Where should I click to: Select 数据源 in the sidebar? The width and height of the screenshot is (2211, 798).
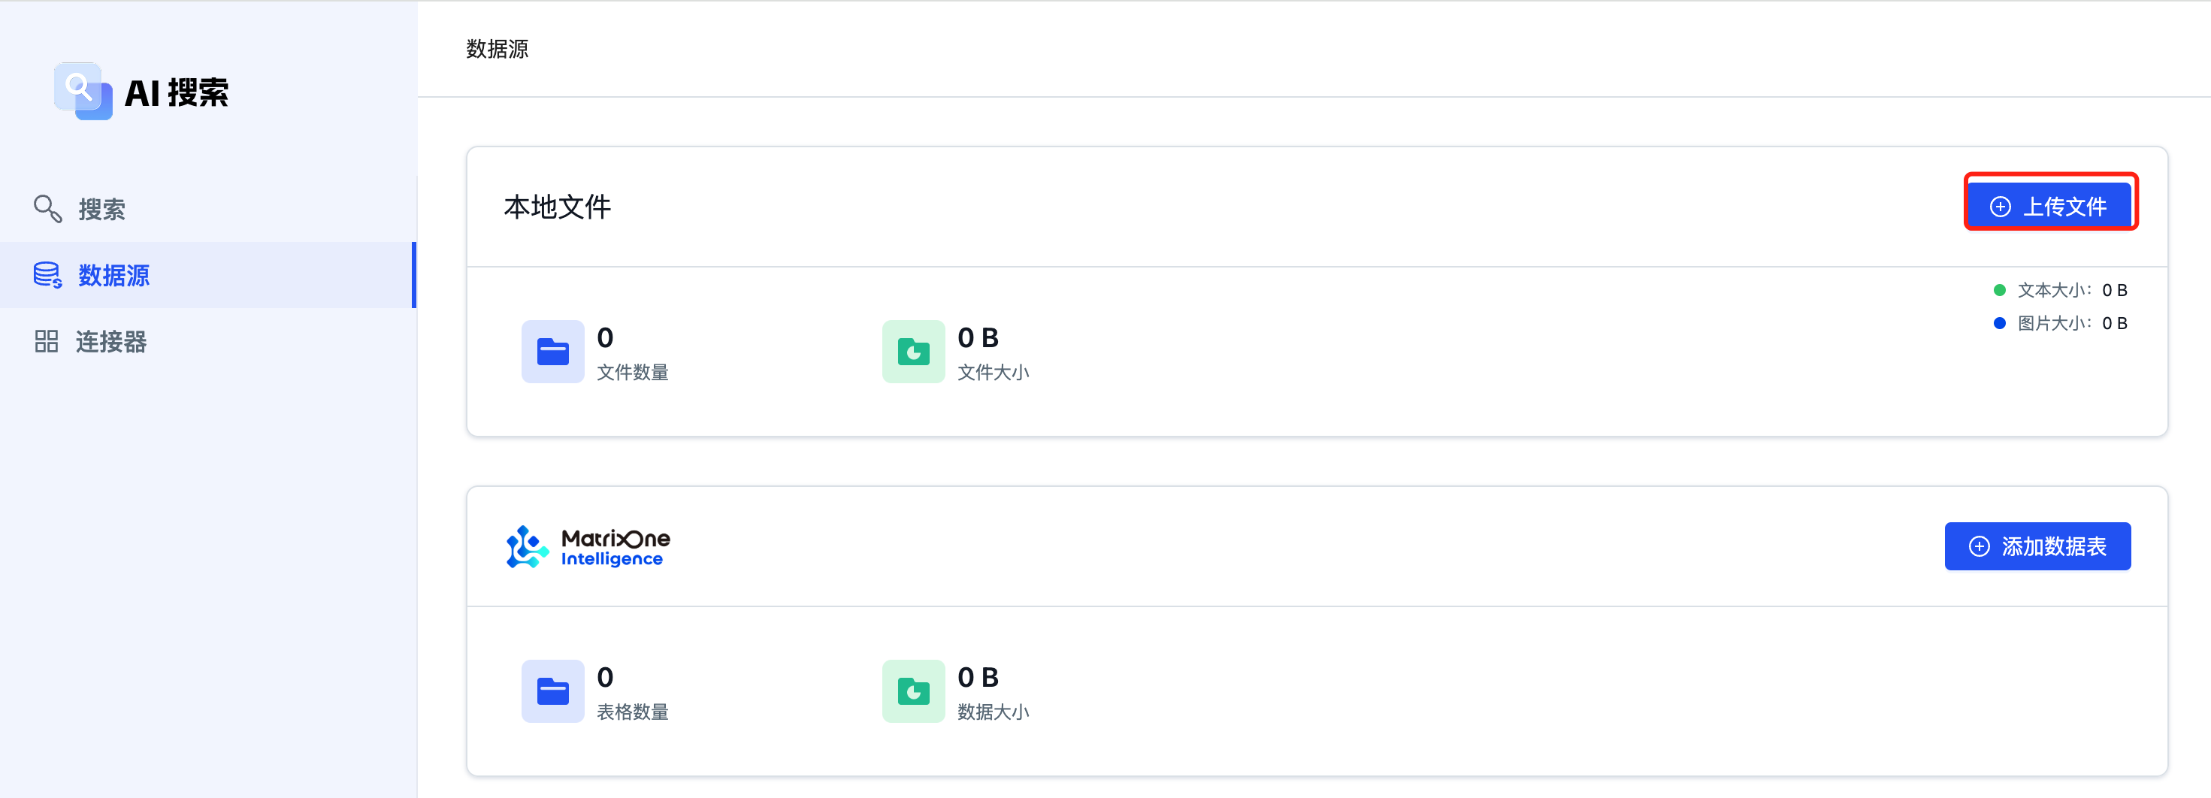(113, 276)
